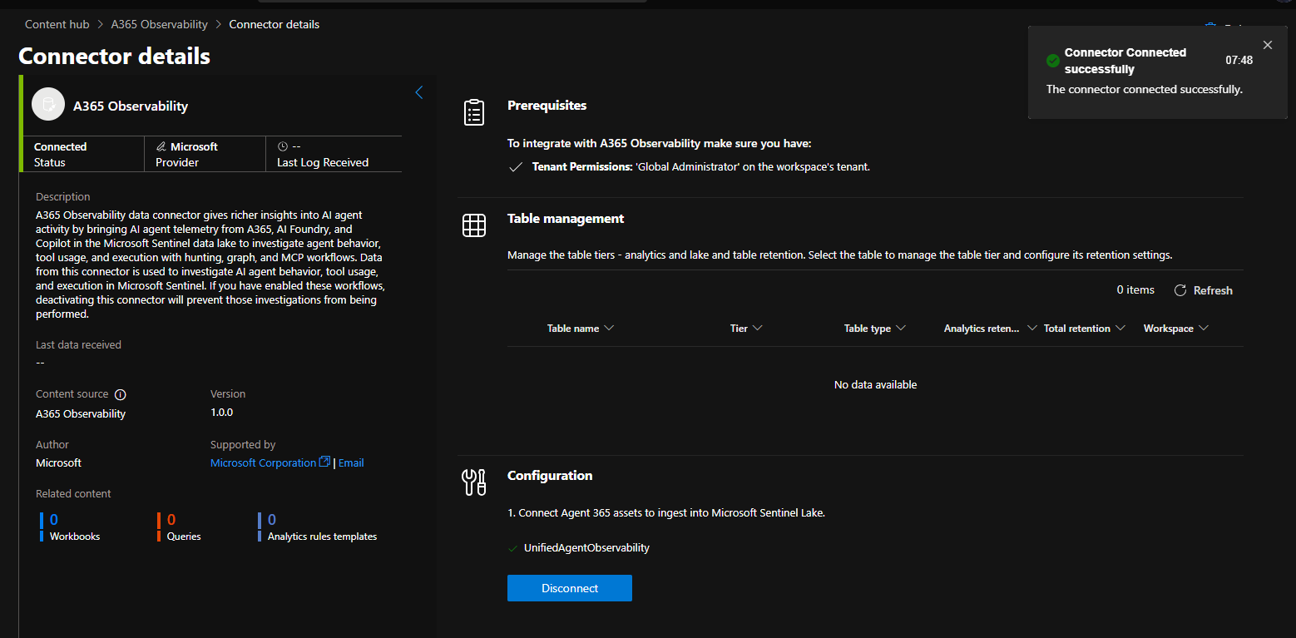Open the Total retention column menu
This screenshot has width=1296, height=638.
(x=1120, y=328)
